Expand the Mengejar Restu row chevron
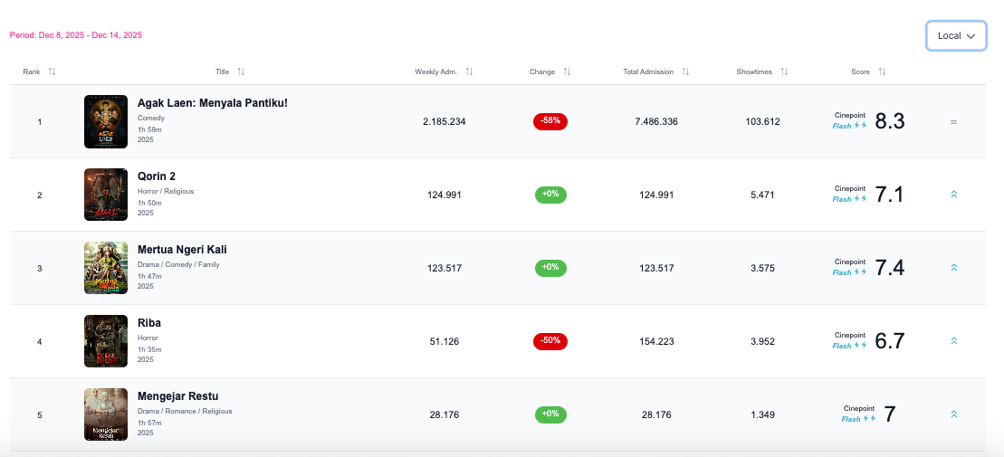Image resolution: width=1004 pixels, height=457 pixels. tap(953, 414)
